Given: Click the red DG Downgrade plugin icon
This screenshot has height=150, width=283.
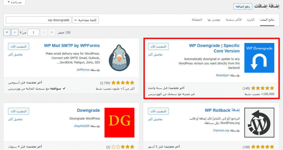Looking at the screenshot, I should (x=119, y=122).
